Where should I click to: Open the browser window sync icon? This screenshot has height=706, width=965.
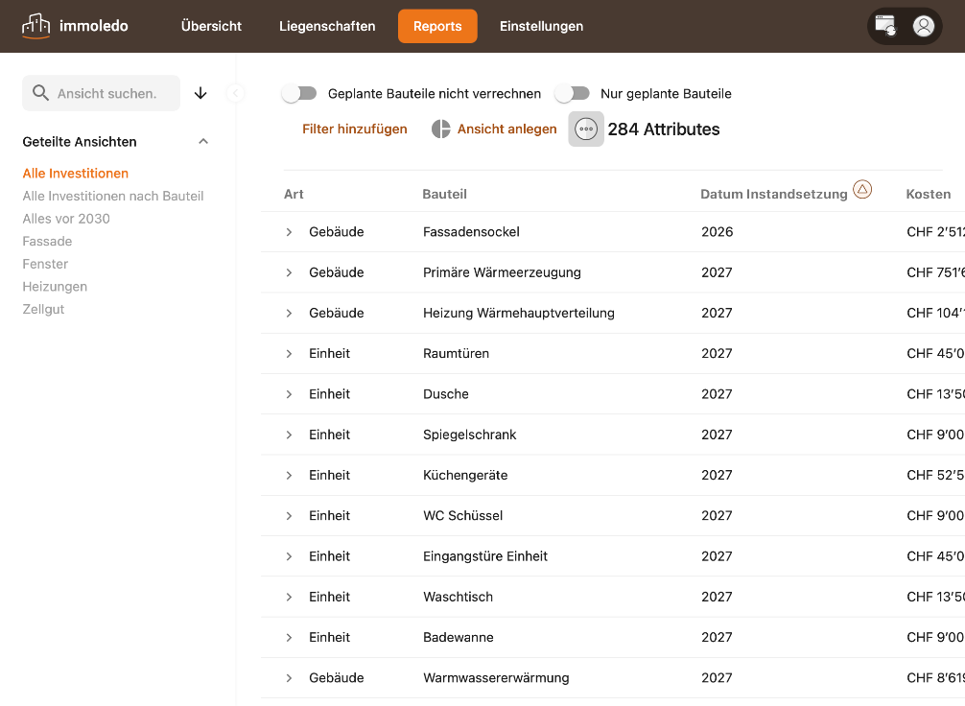point(885,26)
